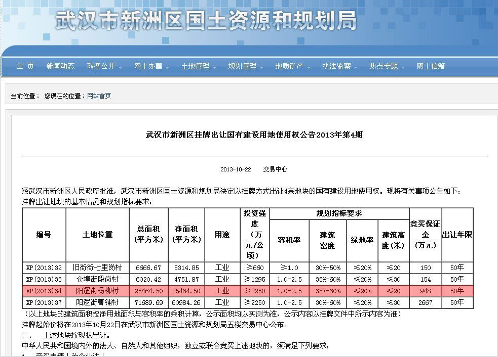Click the 2013年第4期 announcement title
The image size is (498, 357).
coord(254,135)
